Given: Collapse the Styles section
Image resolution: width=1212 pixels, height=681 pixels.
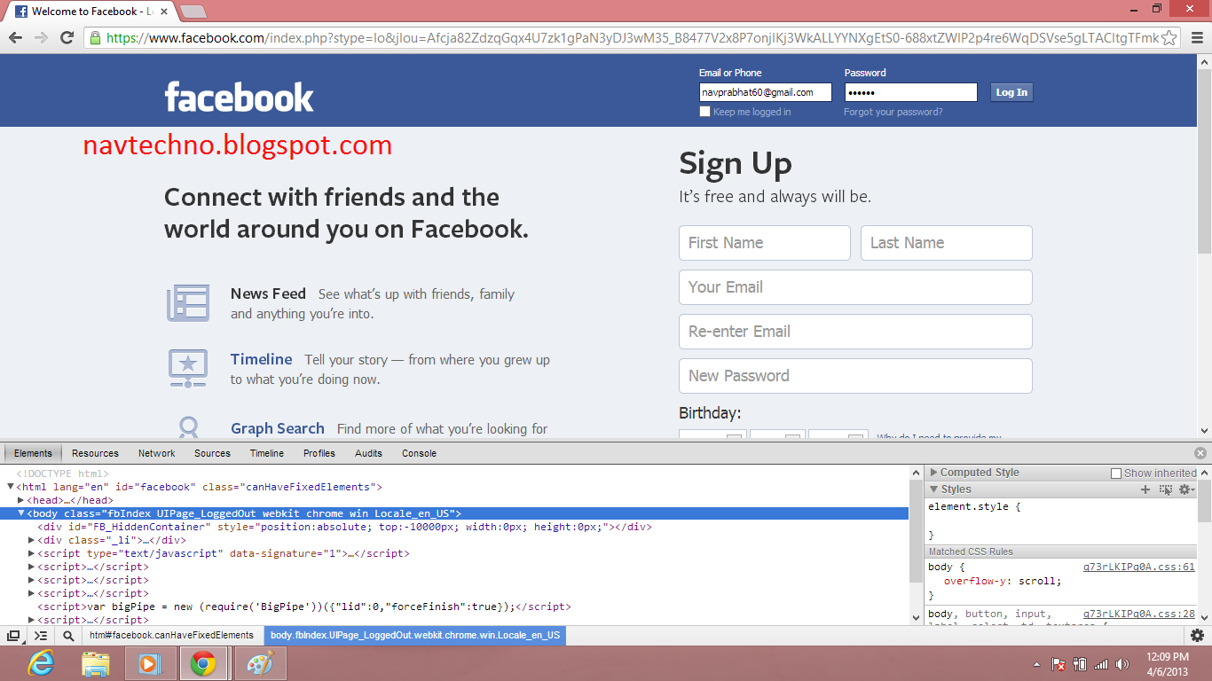Looking at the screenshot, I should [933, 489].
